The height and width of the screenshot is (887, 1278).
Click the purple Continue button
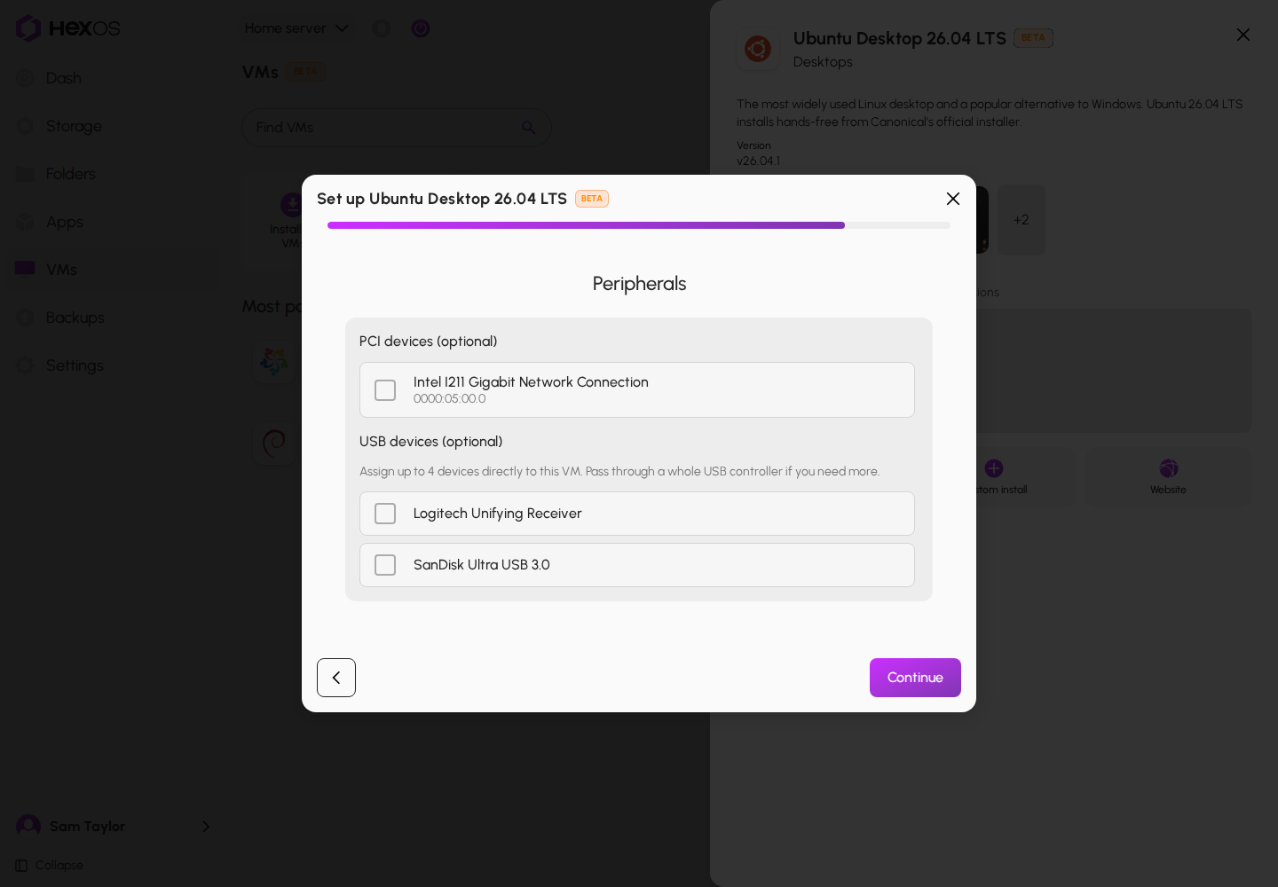[915, 678]
